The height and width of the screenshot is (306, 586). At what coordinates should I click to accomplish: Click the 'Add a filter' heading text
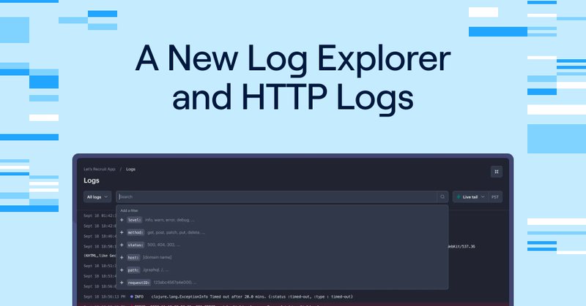pos(129,210)
